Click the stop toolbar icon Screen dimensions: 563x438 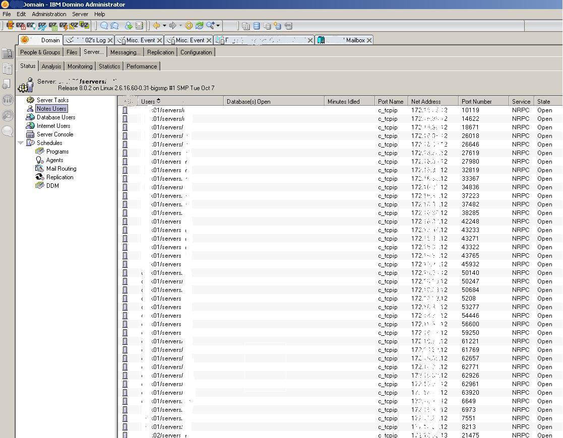tap(189, 26)
